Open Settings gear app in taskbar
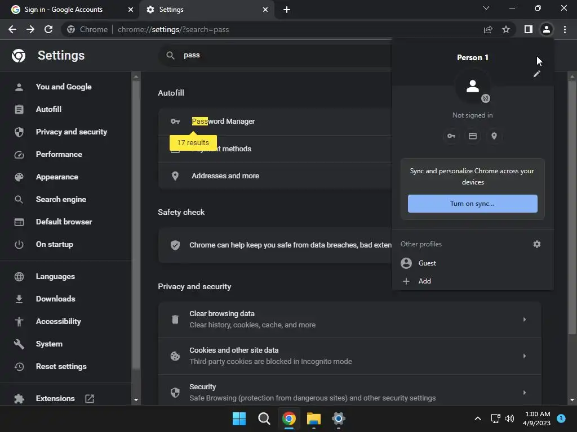Screen dimensions: 577x432 (x=339, y=418)
